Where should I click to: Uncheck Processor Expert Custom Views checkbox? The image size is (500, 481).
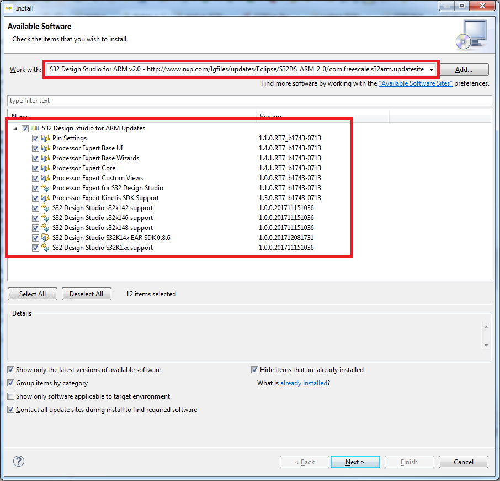point(35,178)
